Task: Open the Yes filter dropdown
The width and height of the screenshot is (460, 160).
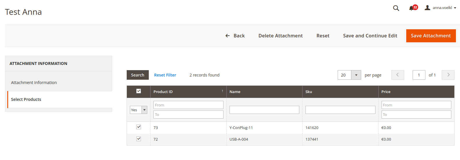Action: 139,110
